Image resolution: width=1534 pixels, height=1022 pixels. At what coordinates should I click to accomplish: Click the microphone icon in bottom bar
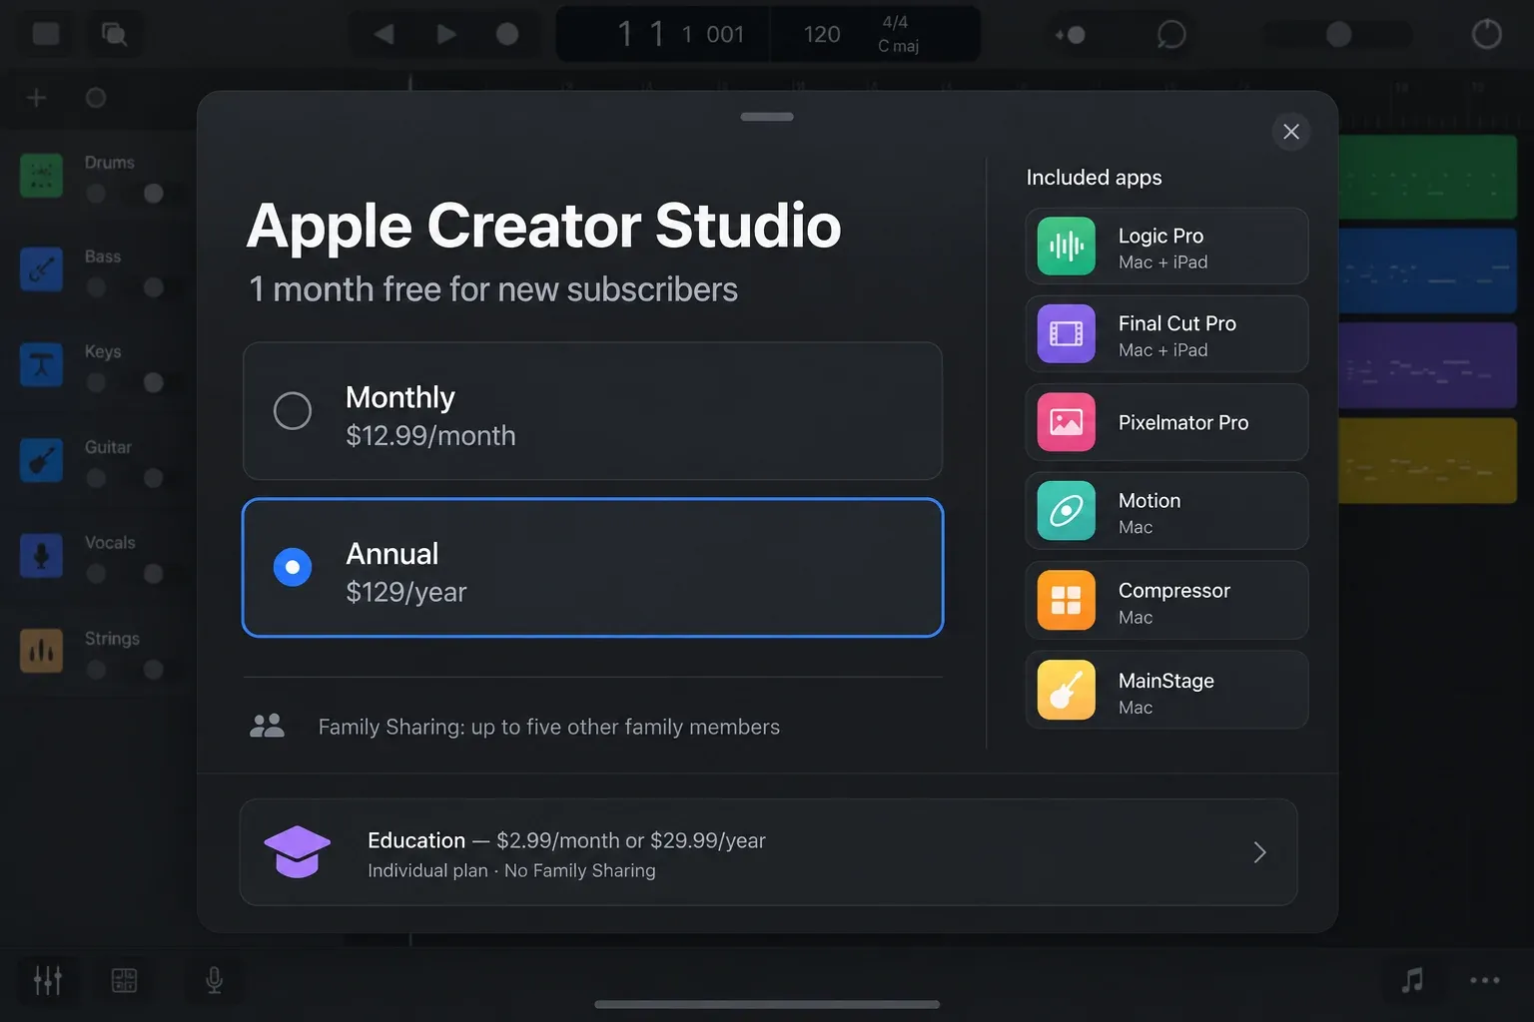click(214, 980)
